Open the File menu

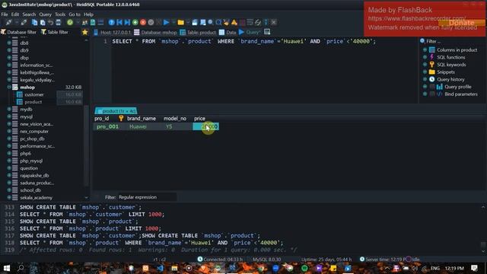(x=5, y=14)
